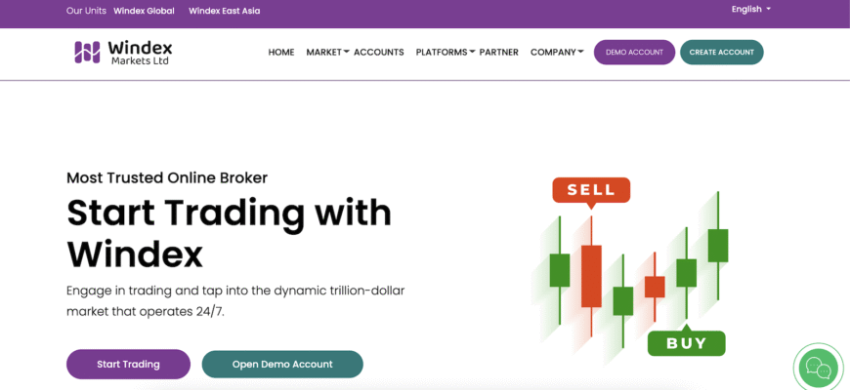Click the Open Demo Account button

pyautogui.click(x=282, y=364)
